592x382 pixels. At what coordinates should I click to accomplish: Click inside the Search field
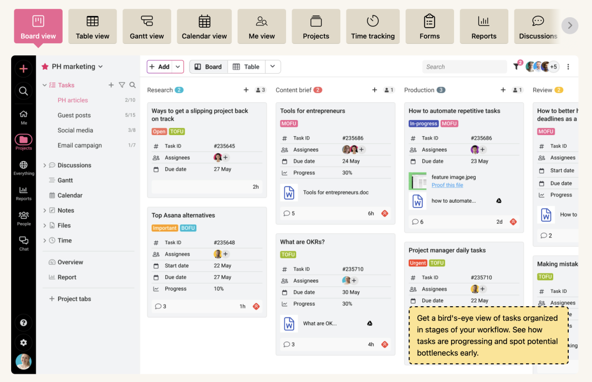(465, 66)
